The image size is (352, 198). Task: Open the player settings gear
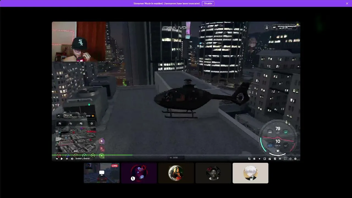pyautogui.click(x=295, y=159)
